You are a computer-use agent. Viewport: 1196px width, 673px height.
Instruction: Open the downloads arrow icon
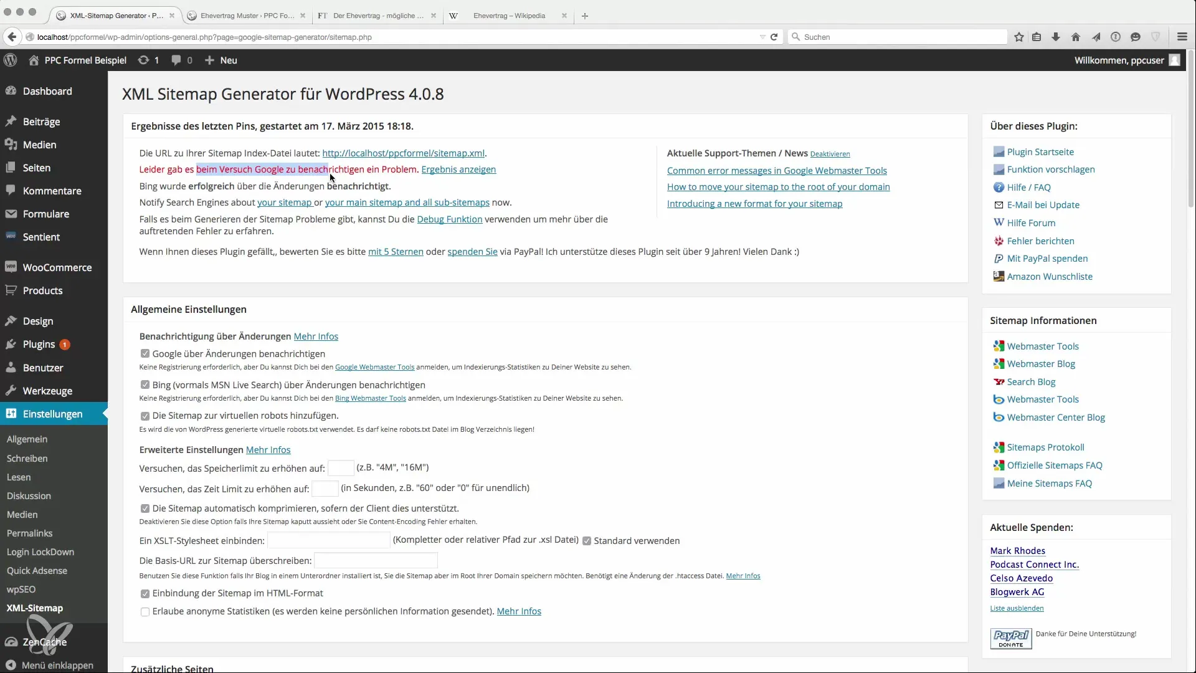[x=1056, y=37]
